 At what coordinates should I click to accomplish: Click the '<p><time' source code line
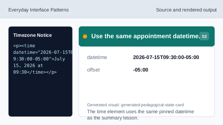pos(24,46)
